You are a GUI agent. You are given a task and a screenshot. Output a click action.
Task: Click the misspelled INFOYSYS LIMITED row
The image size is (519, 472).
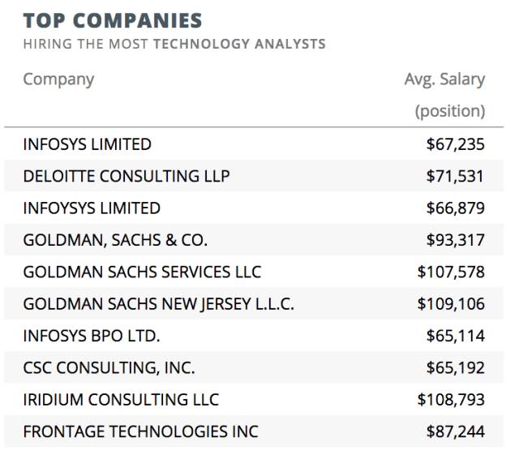coord(92,208)
